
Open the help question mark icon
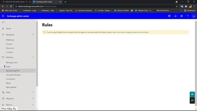[x=187, y=16]
